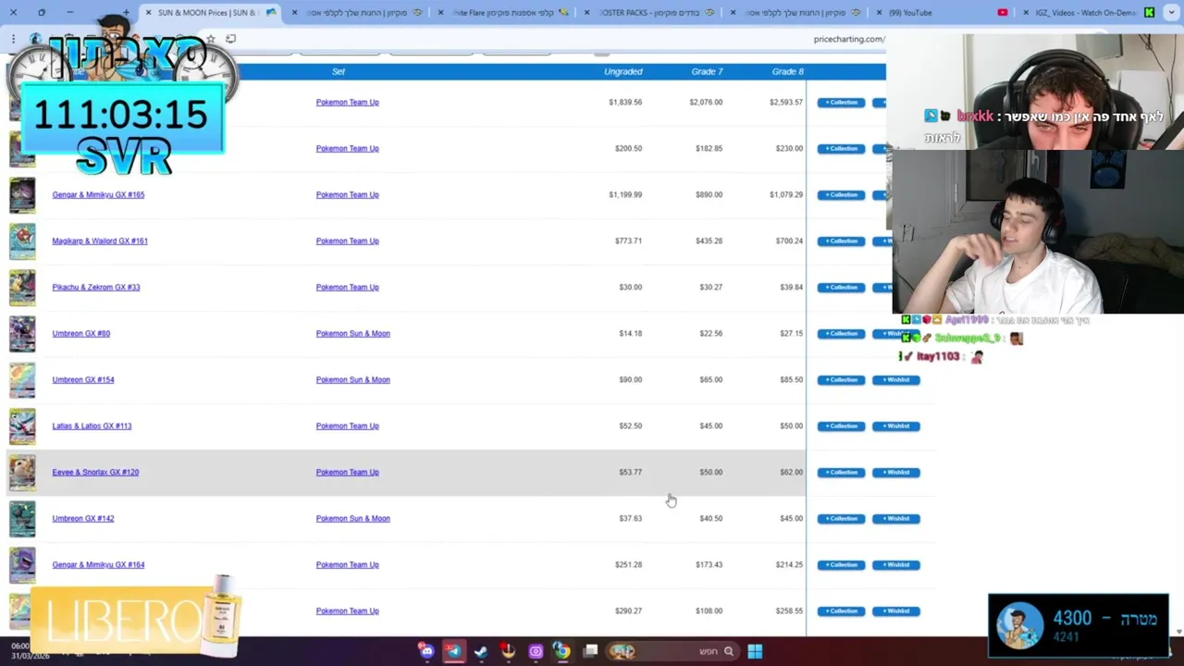Add Umbreon GX #154 to Wishlist

click(895, 379)
